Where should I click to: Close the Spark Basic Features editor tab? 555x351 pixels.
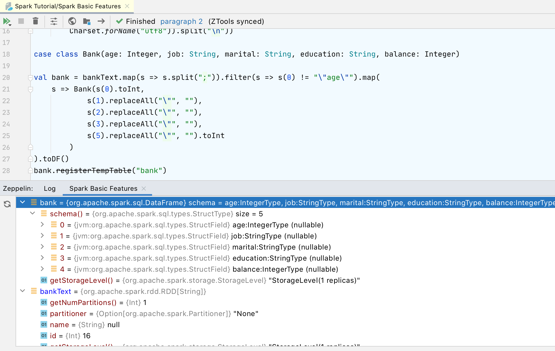(x=127, y=6)
